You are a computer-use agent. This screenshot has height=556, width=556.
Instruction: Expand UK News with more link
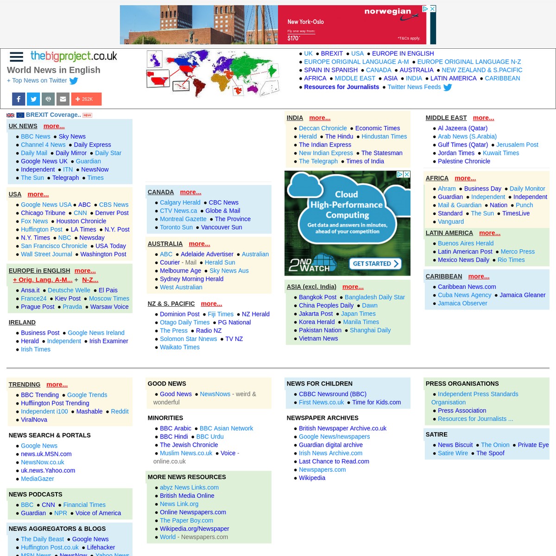[x=54, y=126]
